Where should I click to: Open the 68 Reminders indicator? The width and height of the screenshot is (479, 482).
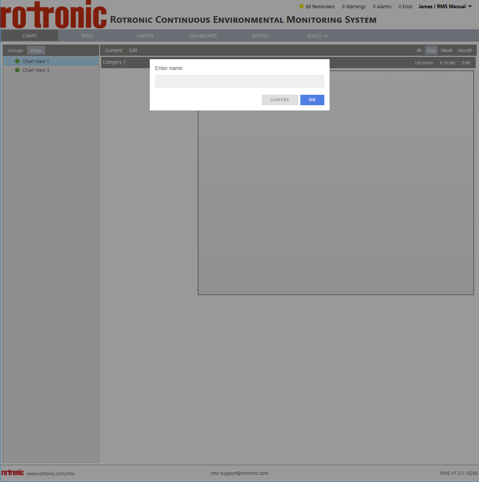click(x=317, y=6)
